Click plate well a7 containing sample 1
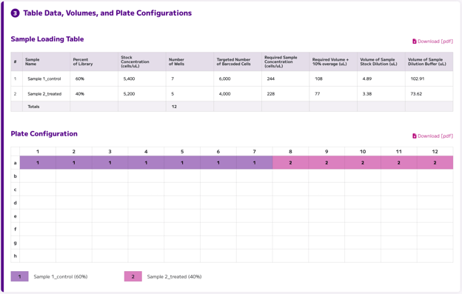 pos(254,163)
